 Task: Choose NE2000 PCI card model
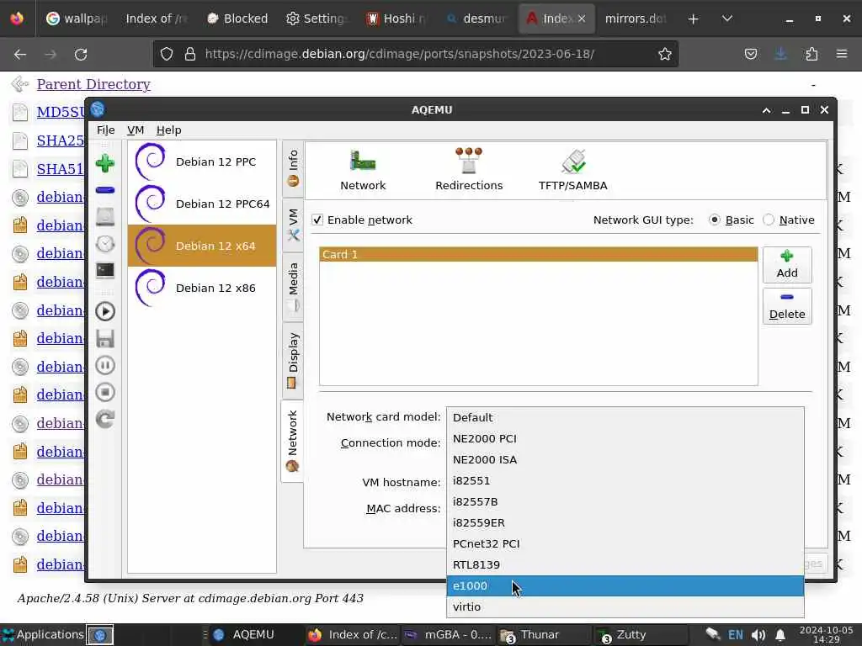[625, 438]
